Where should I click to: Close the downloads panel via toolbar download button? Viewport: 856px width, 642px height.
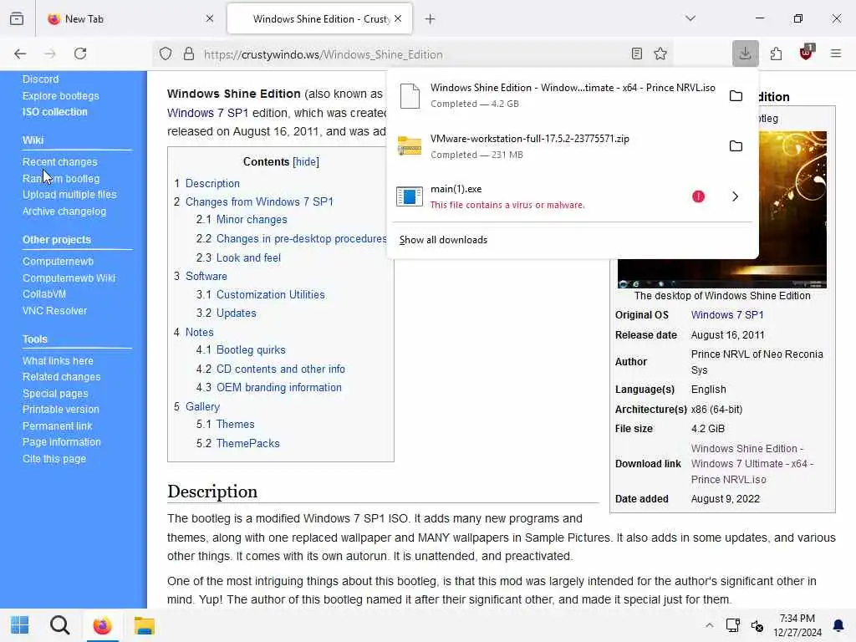pyautogui.click(x=745, y=53)
